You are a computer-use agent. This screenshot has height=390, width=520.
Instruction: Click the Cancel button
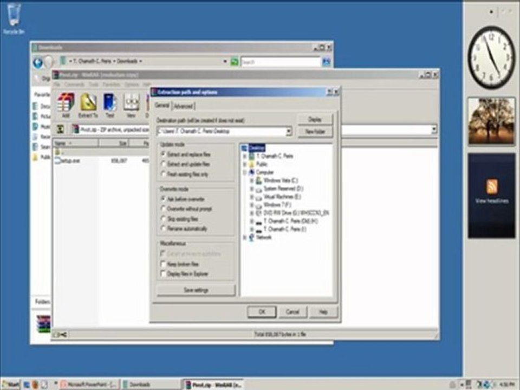point(292,312)
